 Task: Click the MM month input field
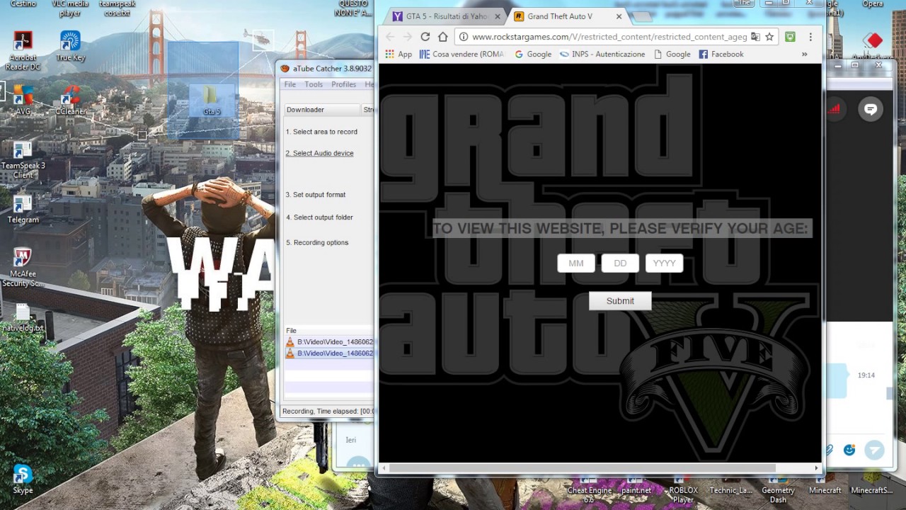coord(576,263)
